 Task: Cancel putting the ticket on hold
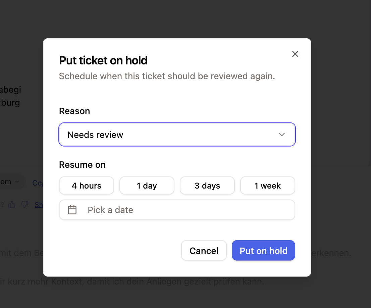click(x=204, y=251)
